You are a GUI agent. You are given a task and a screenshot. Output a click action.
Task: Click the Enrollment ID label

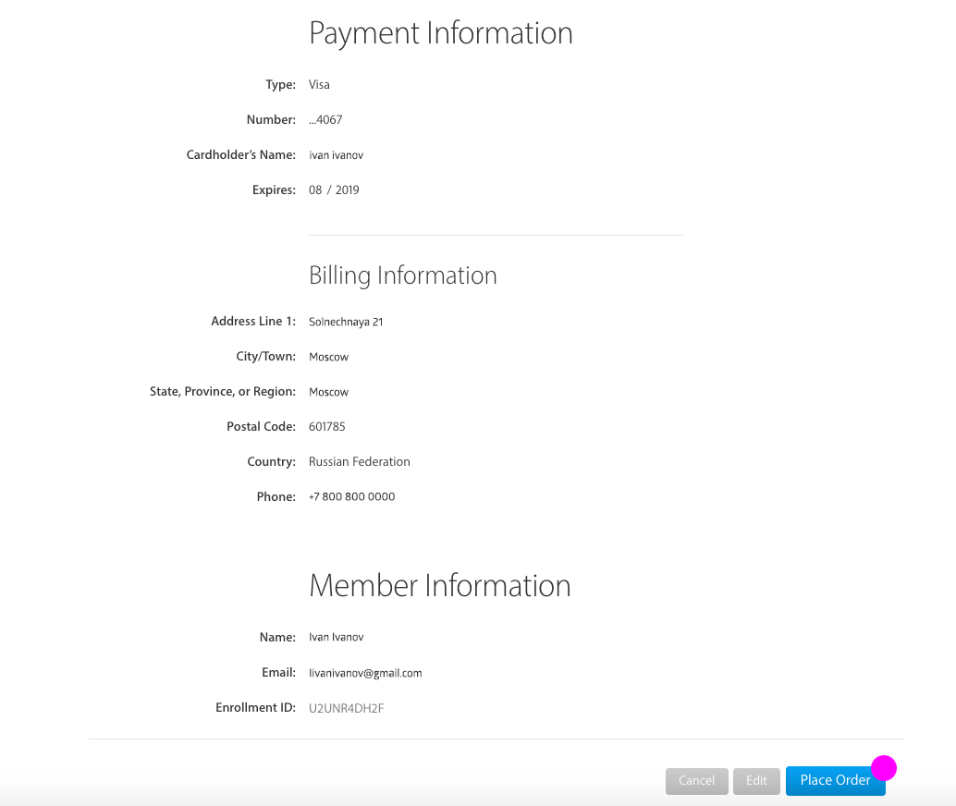[x=255, y=709]
